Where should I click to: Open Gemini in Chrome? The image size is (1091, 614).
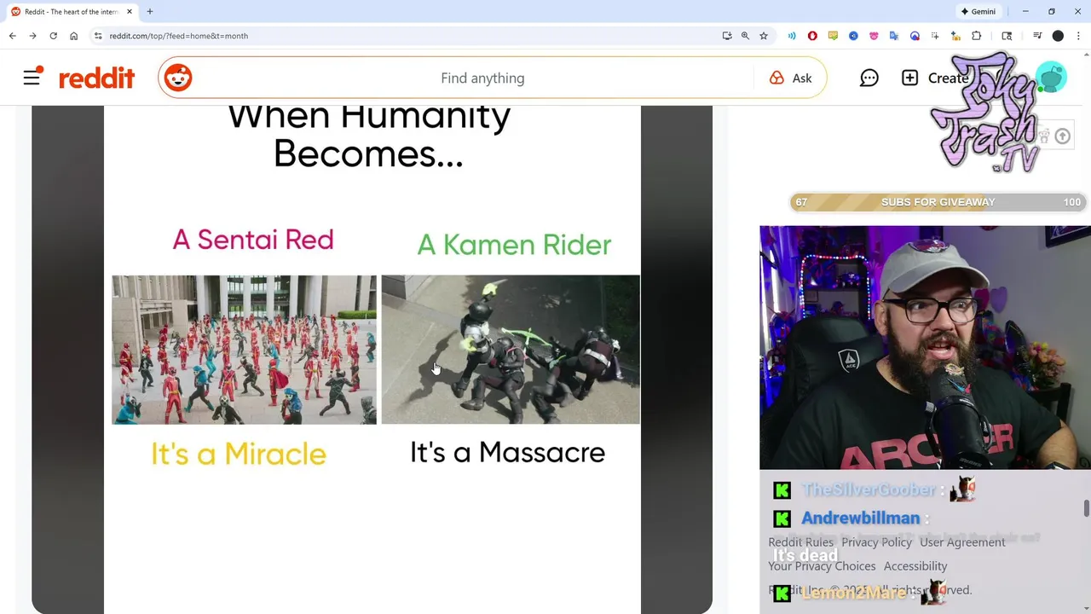[x=978, y=11]
